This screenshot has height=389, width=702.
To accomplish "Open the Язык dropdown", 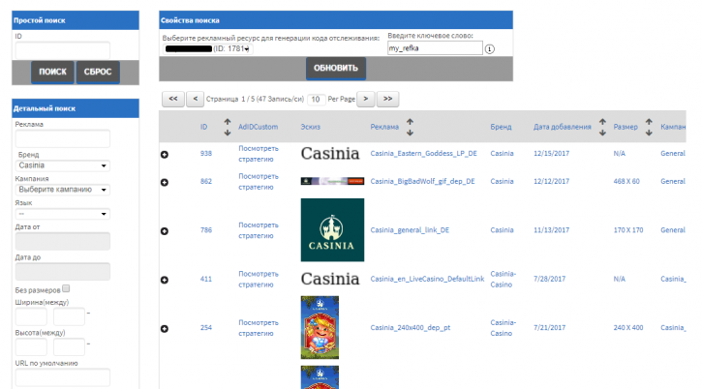I will pyautogui.click(x=63, y=214).
